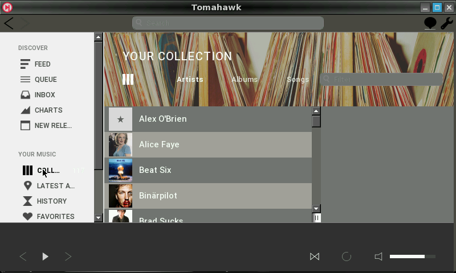
Task: Click the Collection bars icon in sidebar
Action: tap(27, 170)
